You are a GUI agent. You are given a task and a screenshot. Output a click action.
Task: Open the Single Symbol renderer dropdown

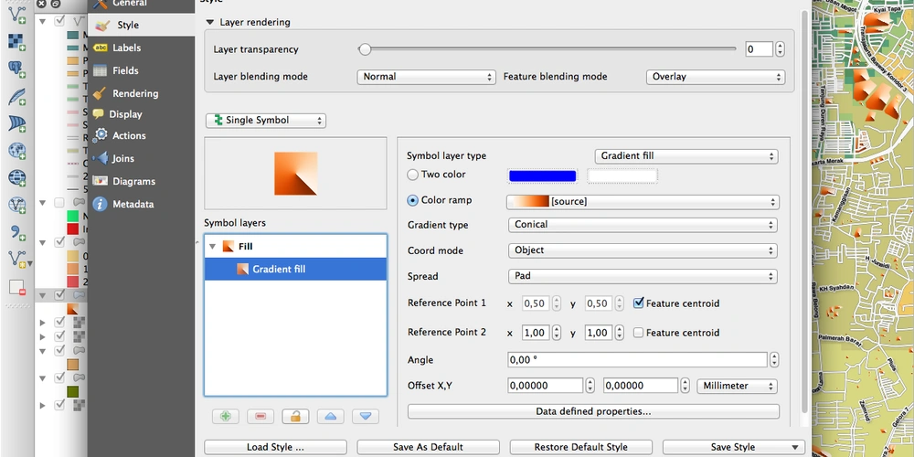(266, 120)
